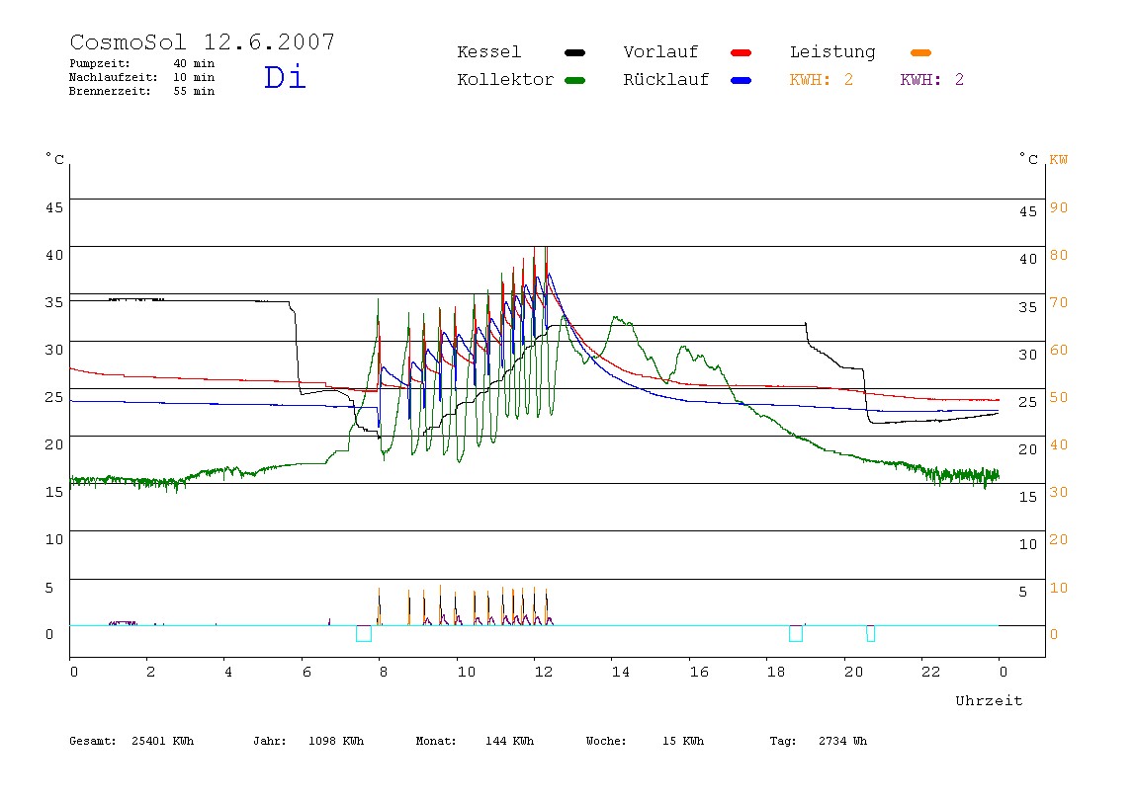Click the 'Pumpzeit:' label
The width and height of the screenshot is (1135, 802).
point(100,63)
